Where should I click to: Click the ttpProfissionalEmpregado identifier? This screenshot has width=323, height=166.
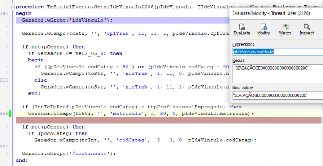click(186, 107)
